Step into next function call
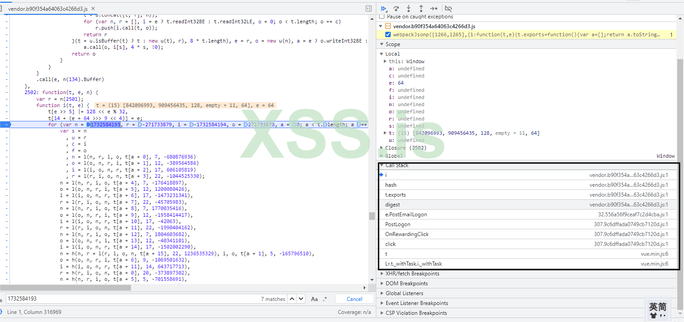Screen dimensions: 684x322 click(x=409, y=9)
